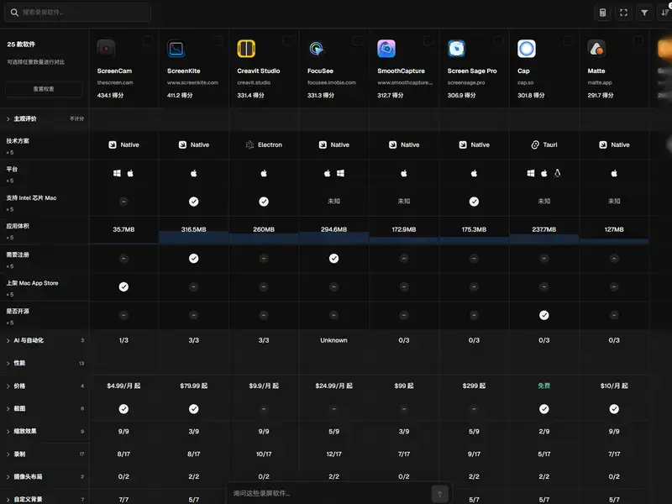Open the Matte app icon
The width and height of the screenshot is (672, 504).
(596, 49)
